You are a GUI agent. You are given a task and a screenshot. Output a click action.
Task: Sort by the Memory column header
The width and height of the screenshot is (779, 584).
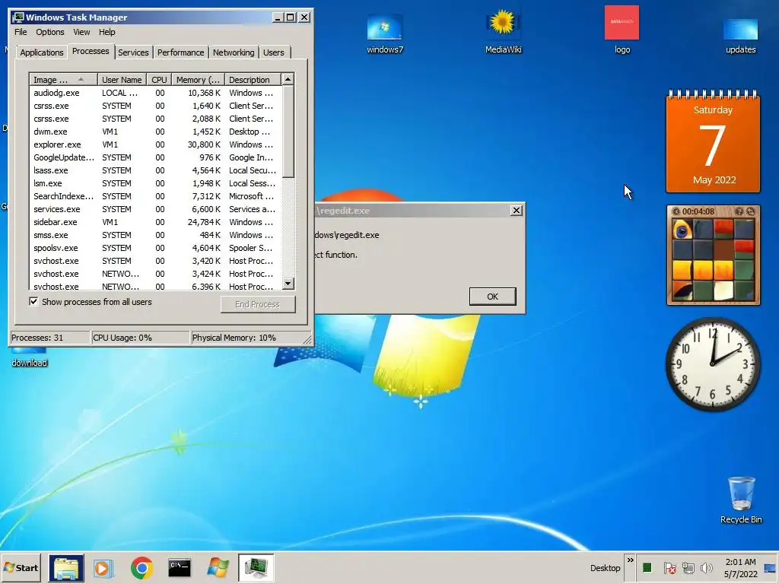(x=198, y=79)
